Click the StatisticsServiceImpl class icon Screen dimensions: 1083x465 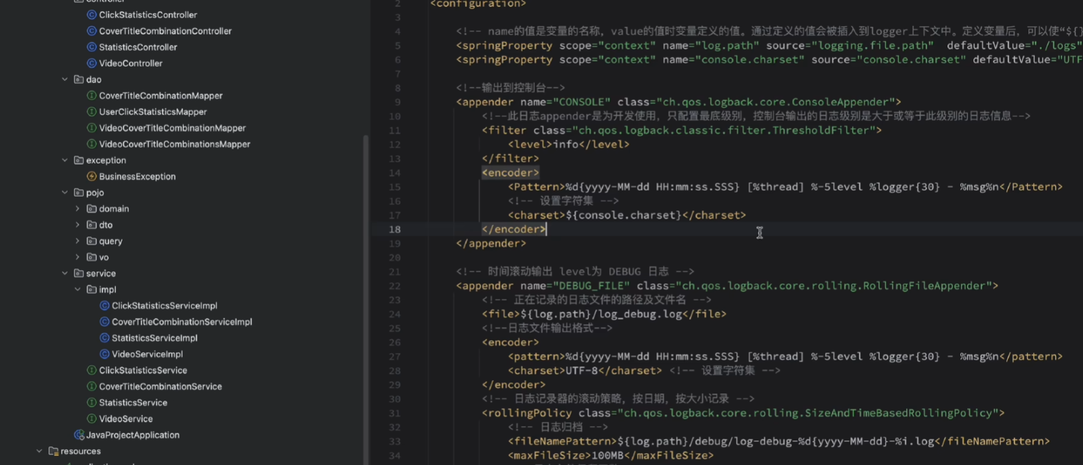click(x=105, y=338)
